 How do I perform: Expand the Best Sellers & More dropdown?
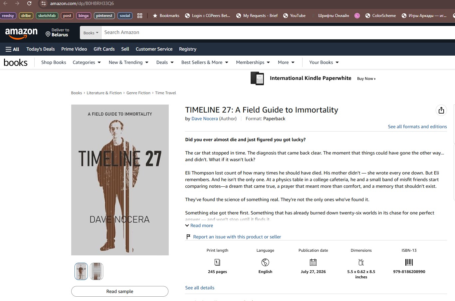pos(205,62)
